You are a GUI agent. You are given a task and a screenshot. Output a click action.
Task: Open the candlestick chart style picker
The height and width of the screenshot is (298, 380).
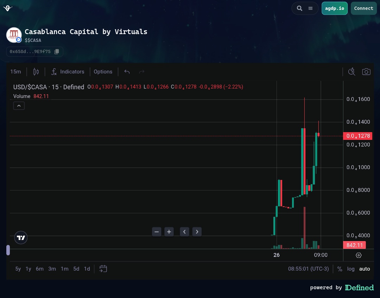click(x=36, y=72)
